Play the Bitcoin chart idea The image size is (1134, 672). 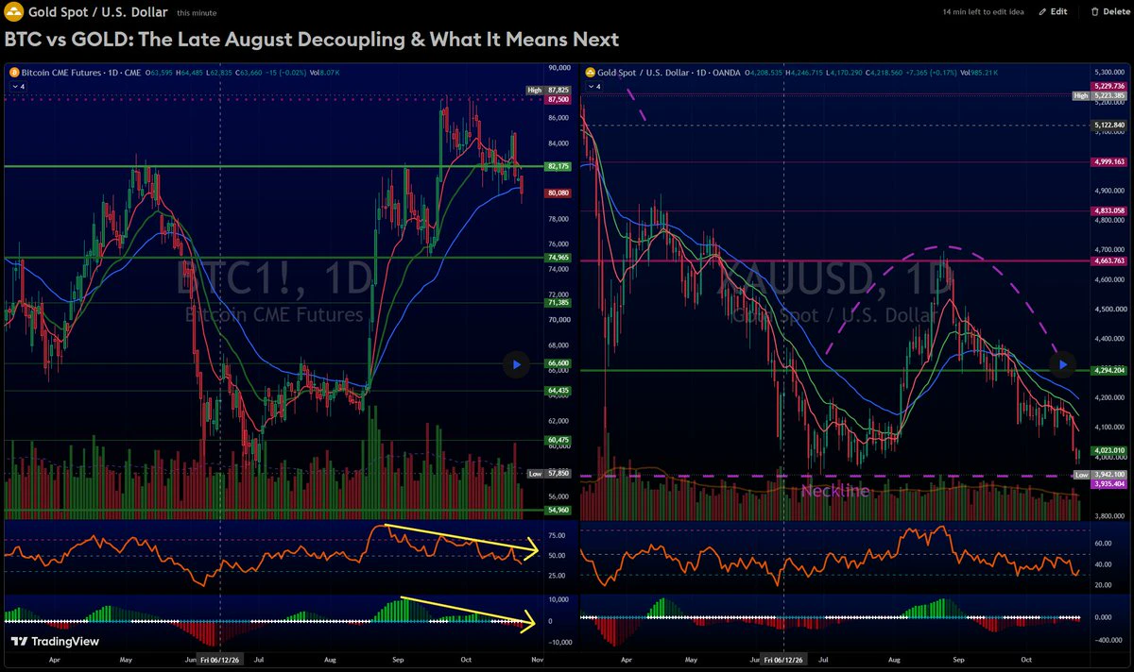(x=516, y=363)
